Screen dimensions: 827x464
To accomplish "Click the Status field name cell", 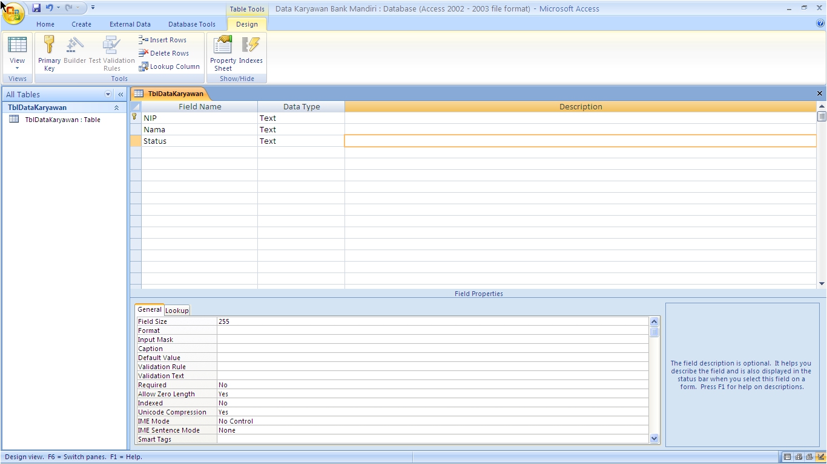I will tap(199, 141).
